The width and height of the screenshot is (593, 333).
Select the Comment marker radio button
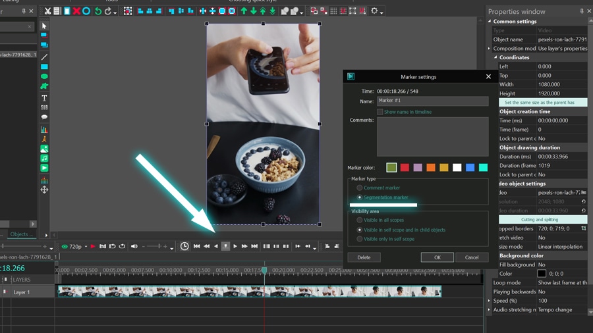click(x=360, y=188)
